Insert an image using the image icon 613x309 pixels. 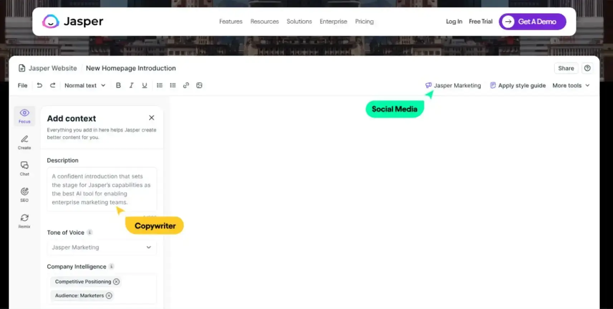[199, 85]
